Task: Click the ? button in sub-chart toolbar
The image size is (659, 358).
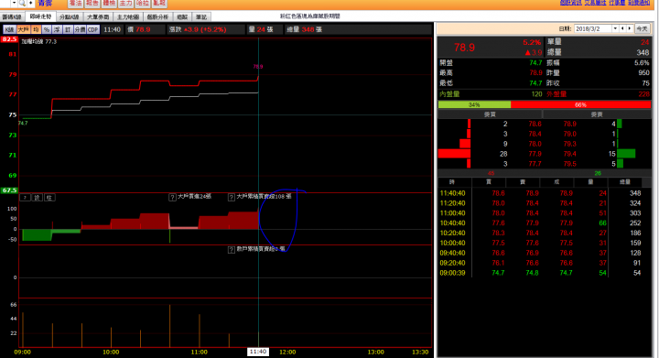Action: coord(26,198)
